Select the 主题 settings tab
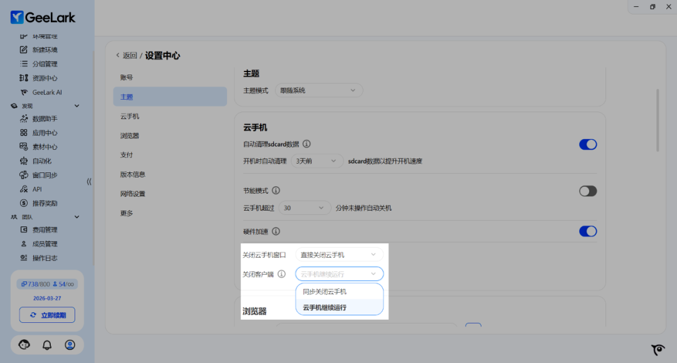The height and width of the screenshot is (363, 677). pos(170,97)
